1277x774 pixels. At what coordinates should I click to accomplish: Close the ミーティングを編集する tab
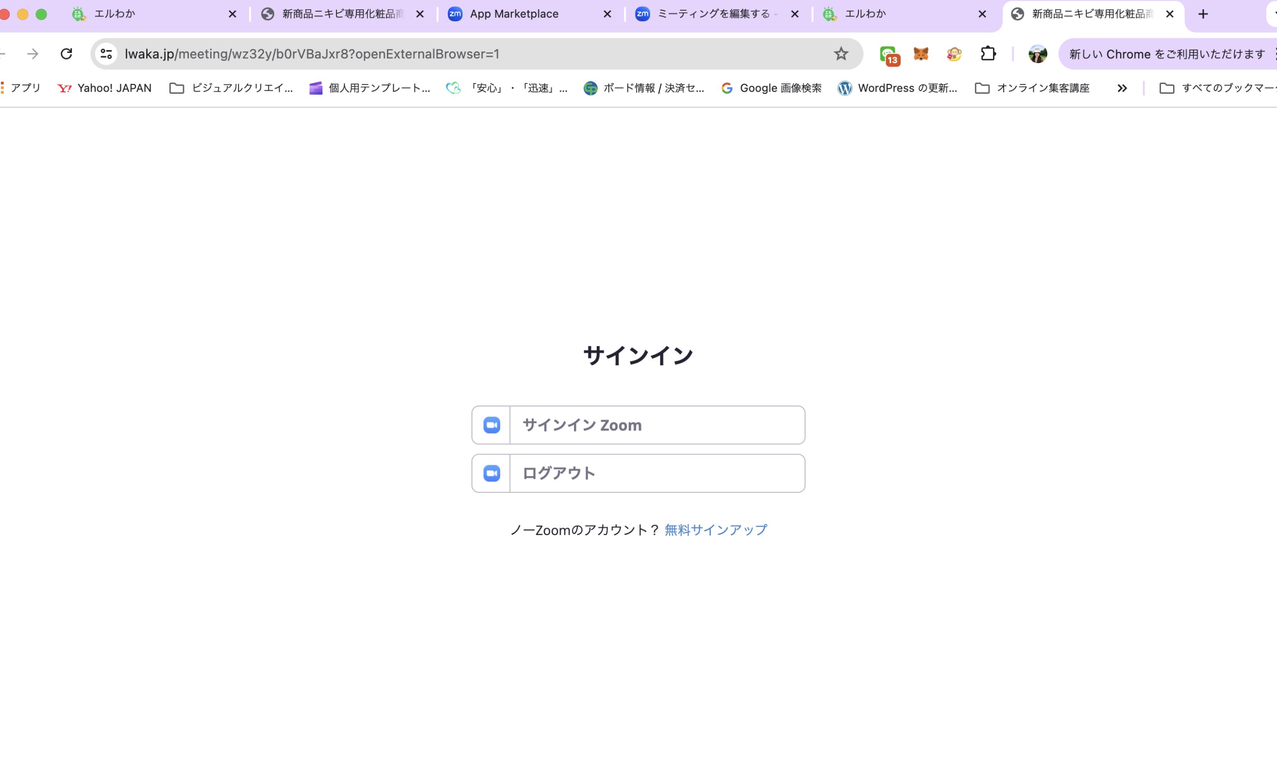click(x=794, y=14)
